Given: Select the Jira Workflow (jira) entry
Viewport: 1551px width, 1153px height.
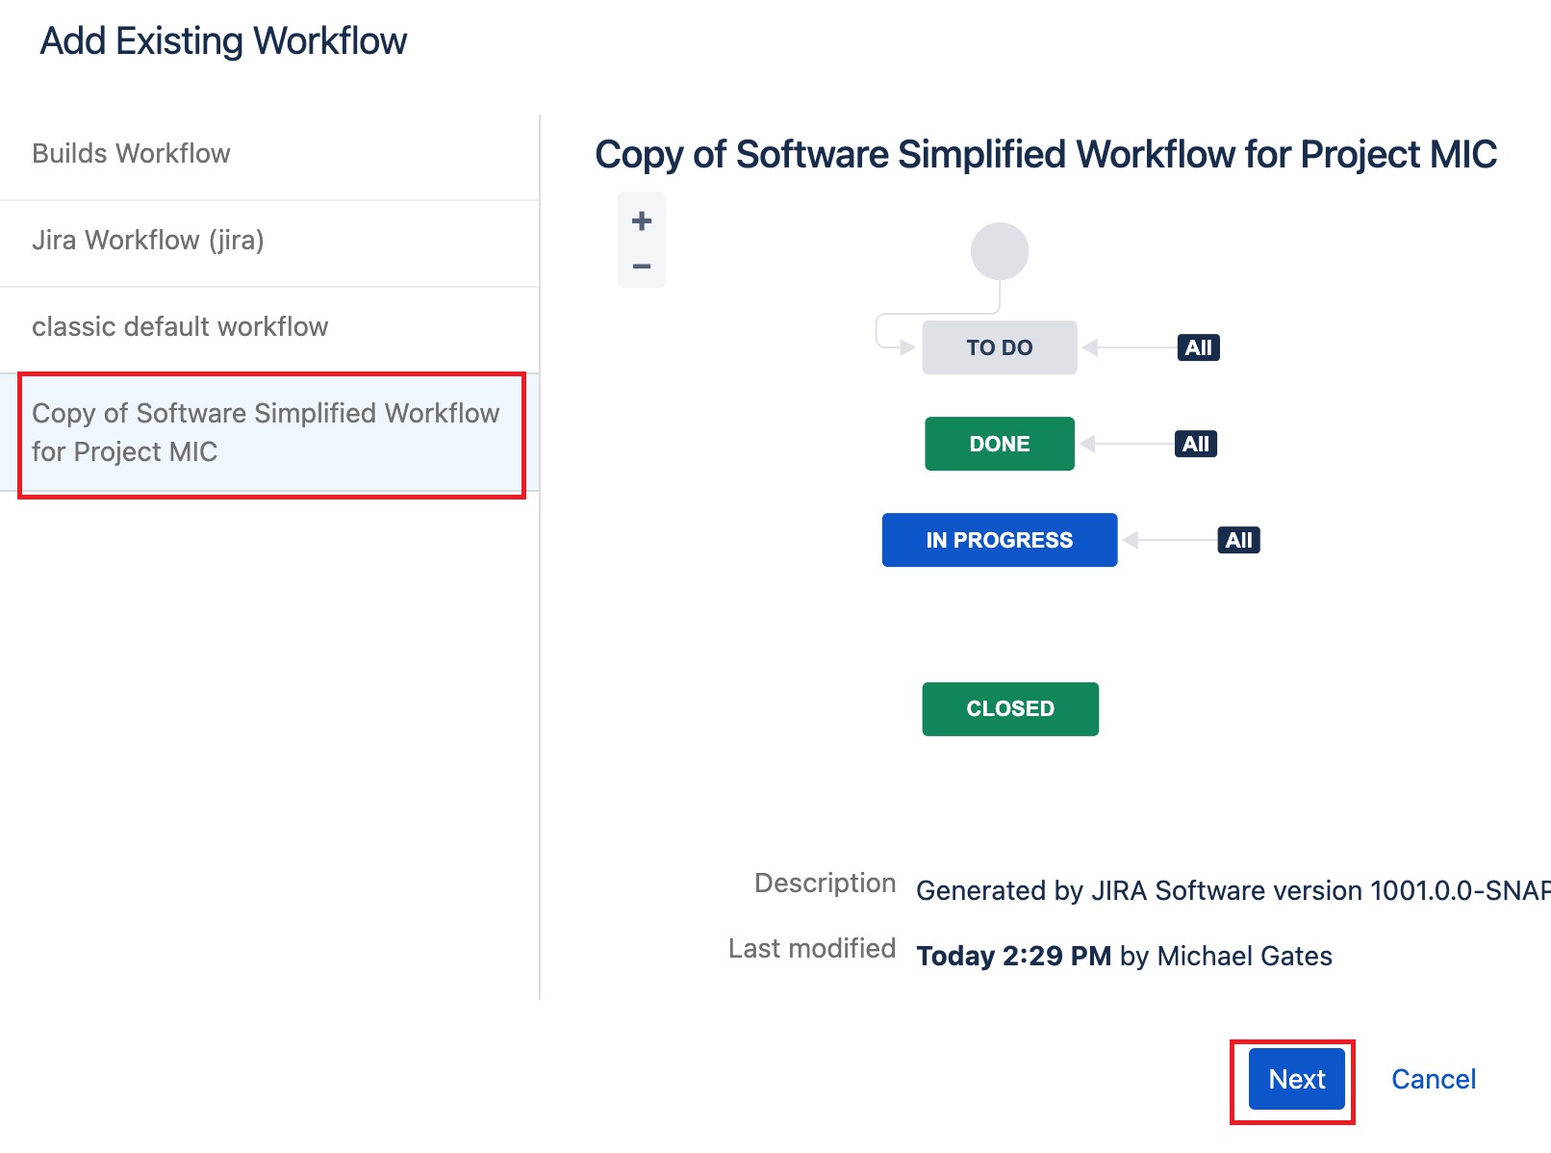Looking at the screenshot, I should click(x=149, y=241).
